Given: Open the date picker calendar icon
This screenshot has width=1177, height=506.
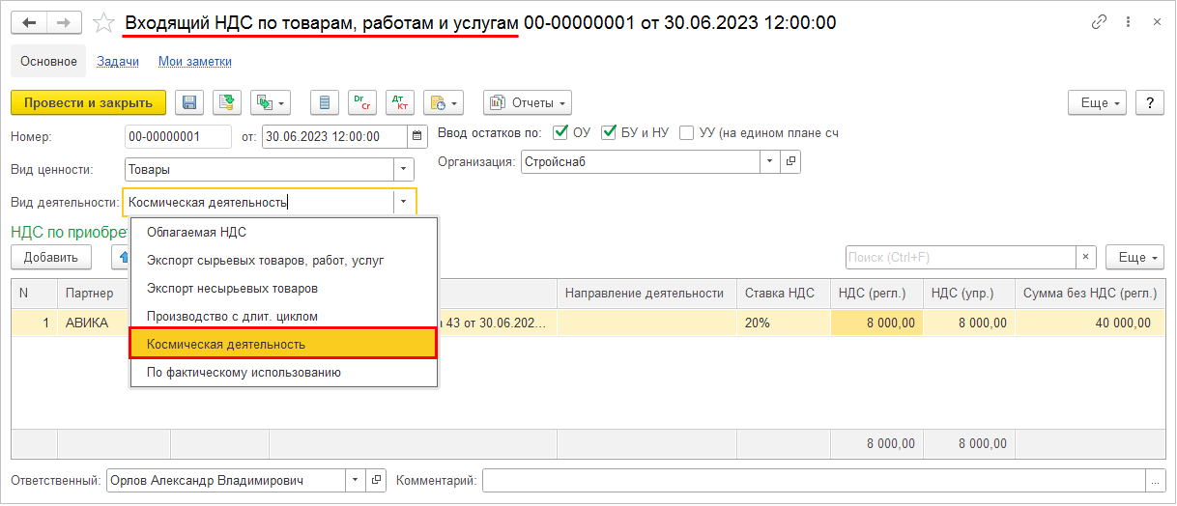Looking at the screenshot, I should pyautogui.click(x=417, y=136).
